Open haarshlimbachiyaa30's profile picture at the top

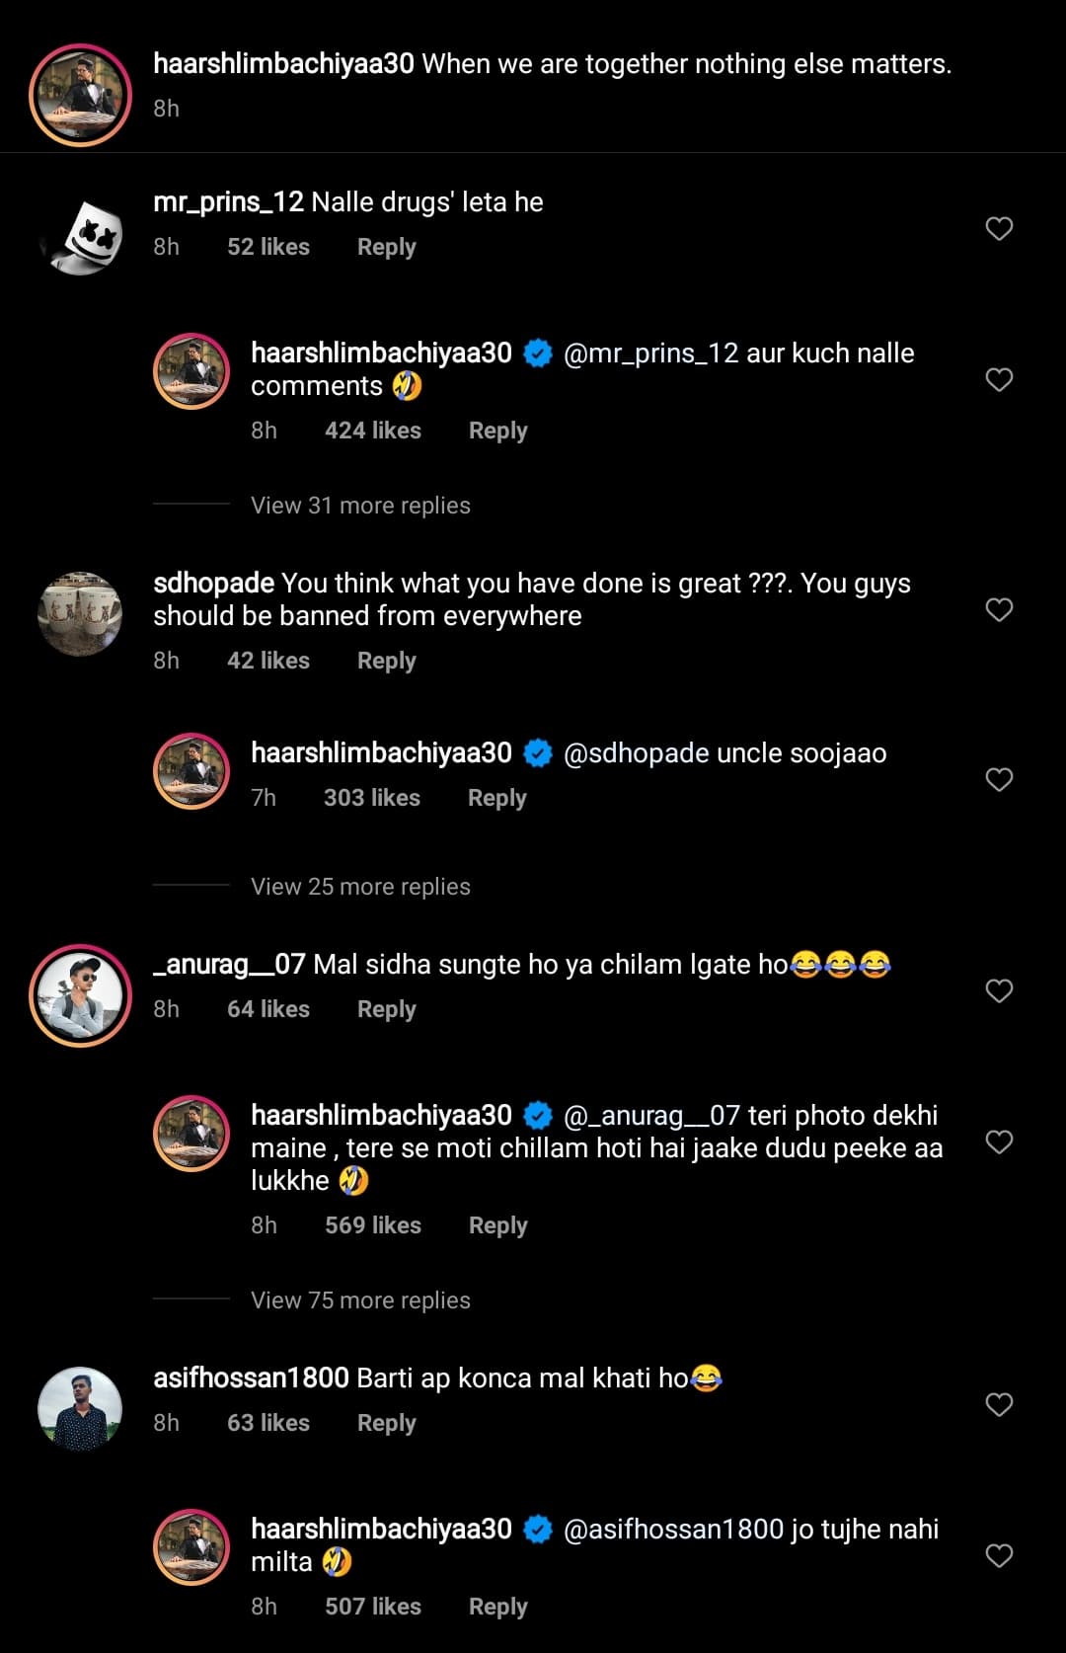[x=79, y=79]
